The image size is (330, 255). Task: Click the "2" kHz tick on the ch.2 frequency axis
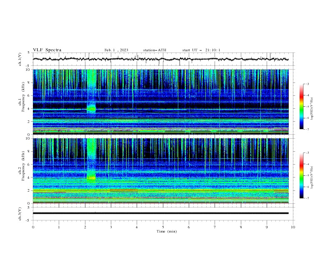click(x=29, y=190)
